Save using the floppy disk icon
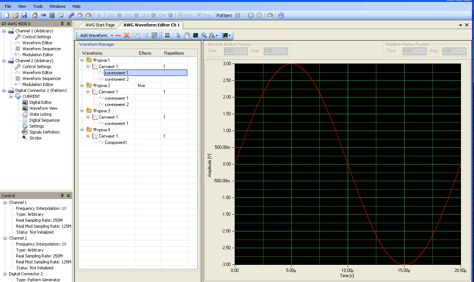The width and height of the screenshot is (474, 282). point(24,15)
